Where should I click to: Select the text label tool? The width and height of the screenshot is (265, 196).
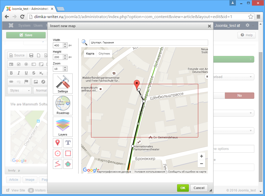click(x=68, y=143)
